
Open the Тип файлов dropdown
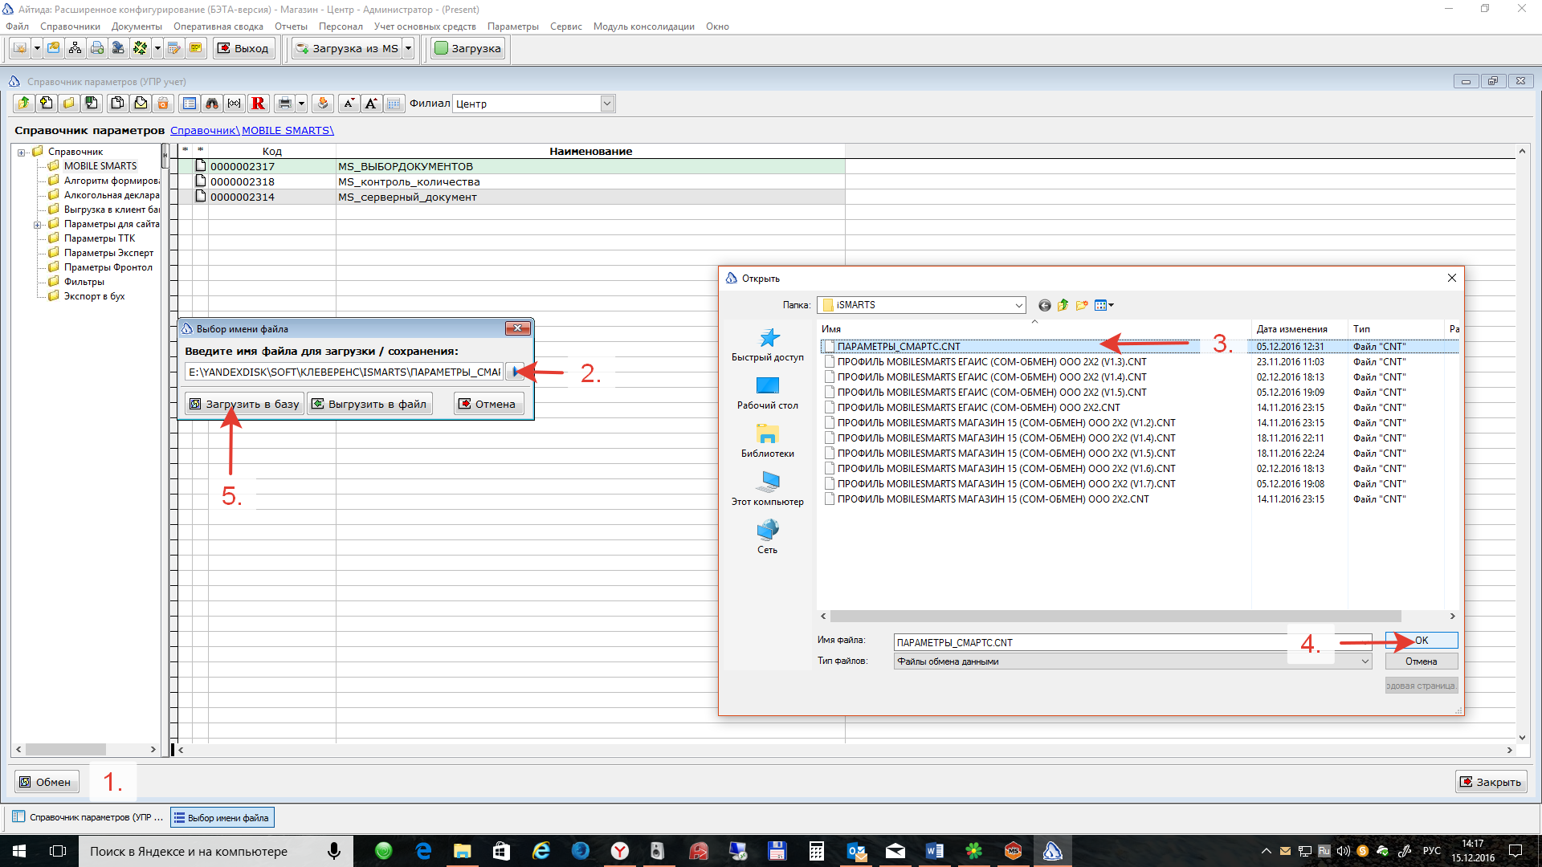click(1133, 661)
